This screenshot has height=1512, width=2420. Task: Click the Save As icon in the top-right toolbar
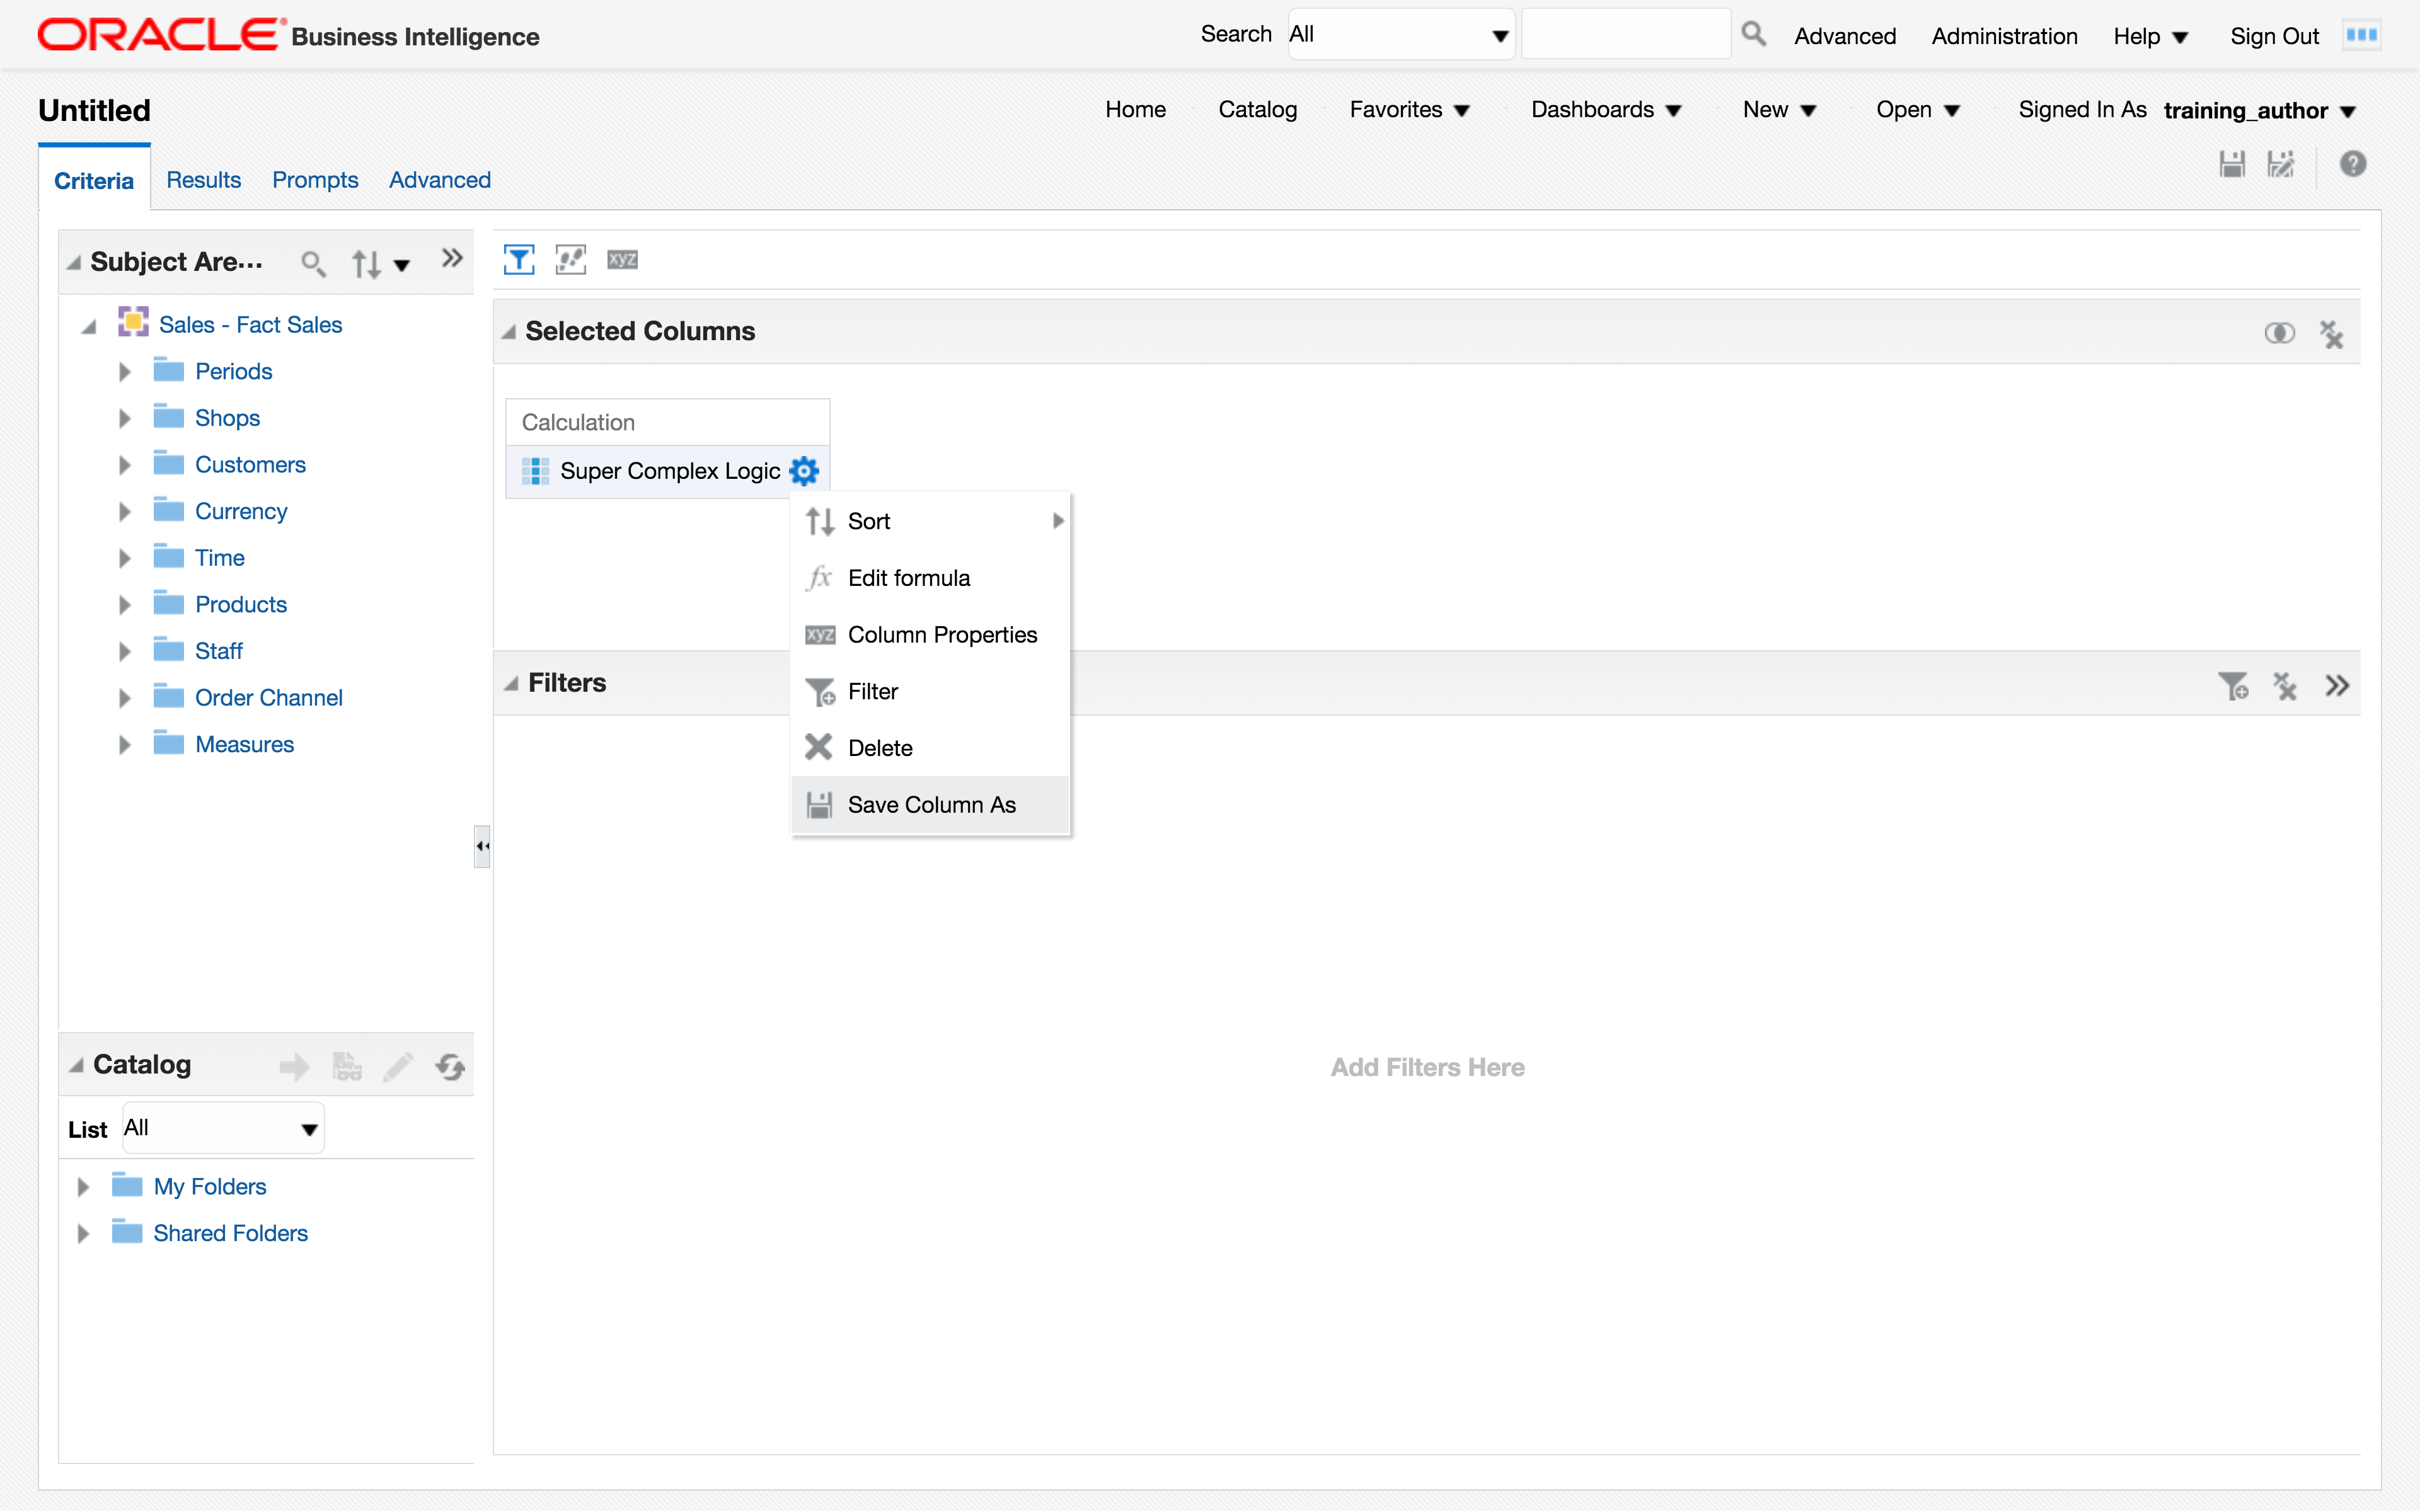click(x=2281, y=164)
